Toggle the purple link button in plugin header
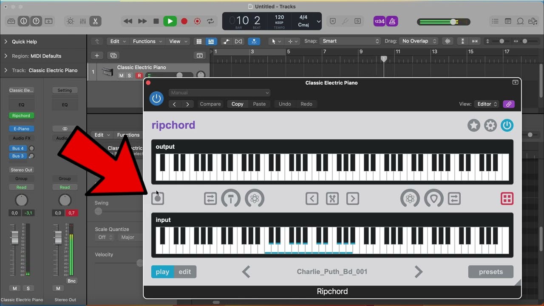 click(509, 104)
